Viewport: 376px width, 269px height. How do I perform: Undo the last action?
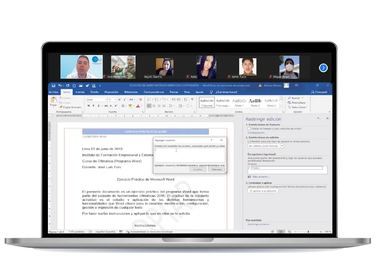[x=60, y=86]
